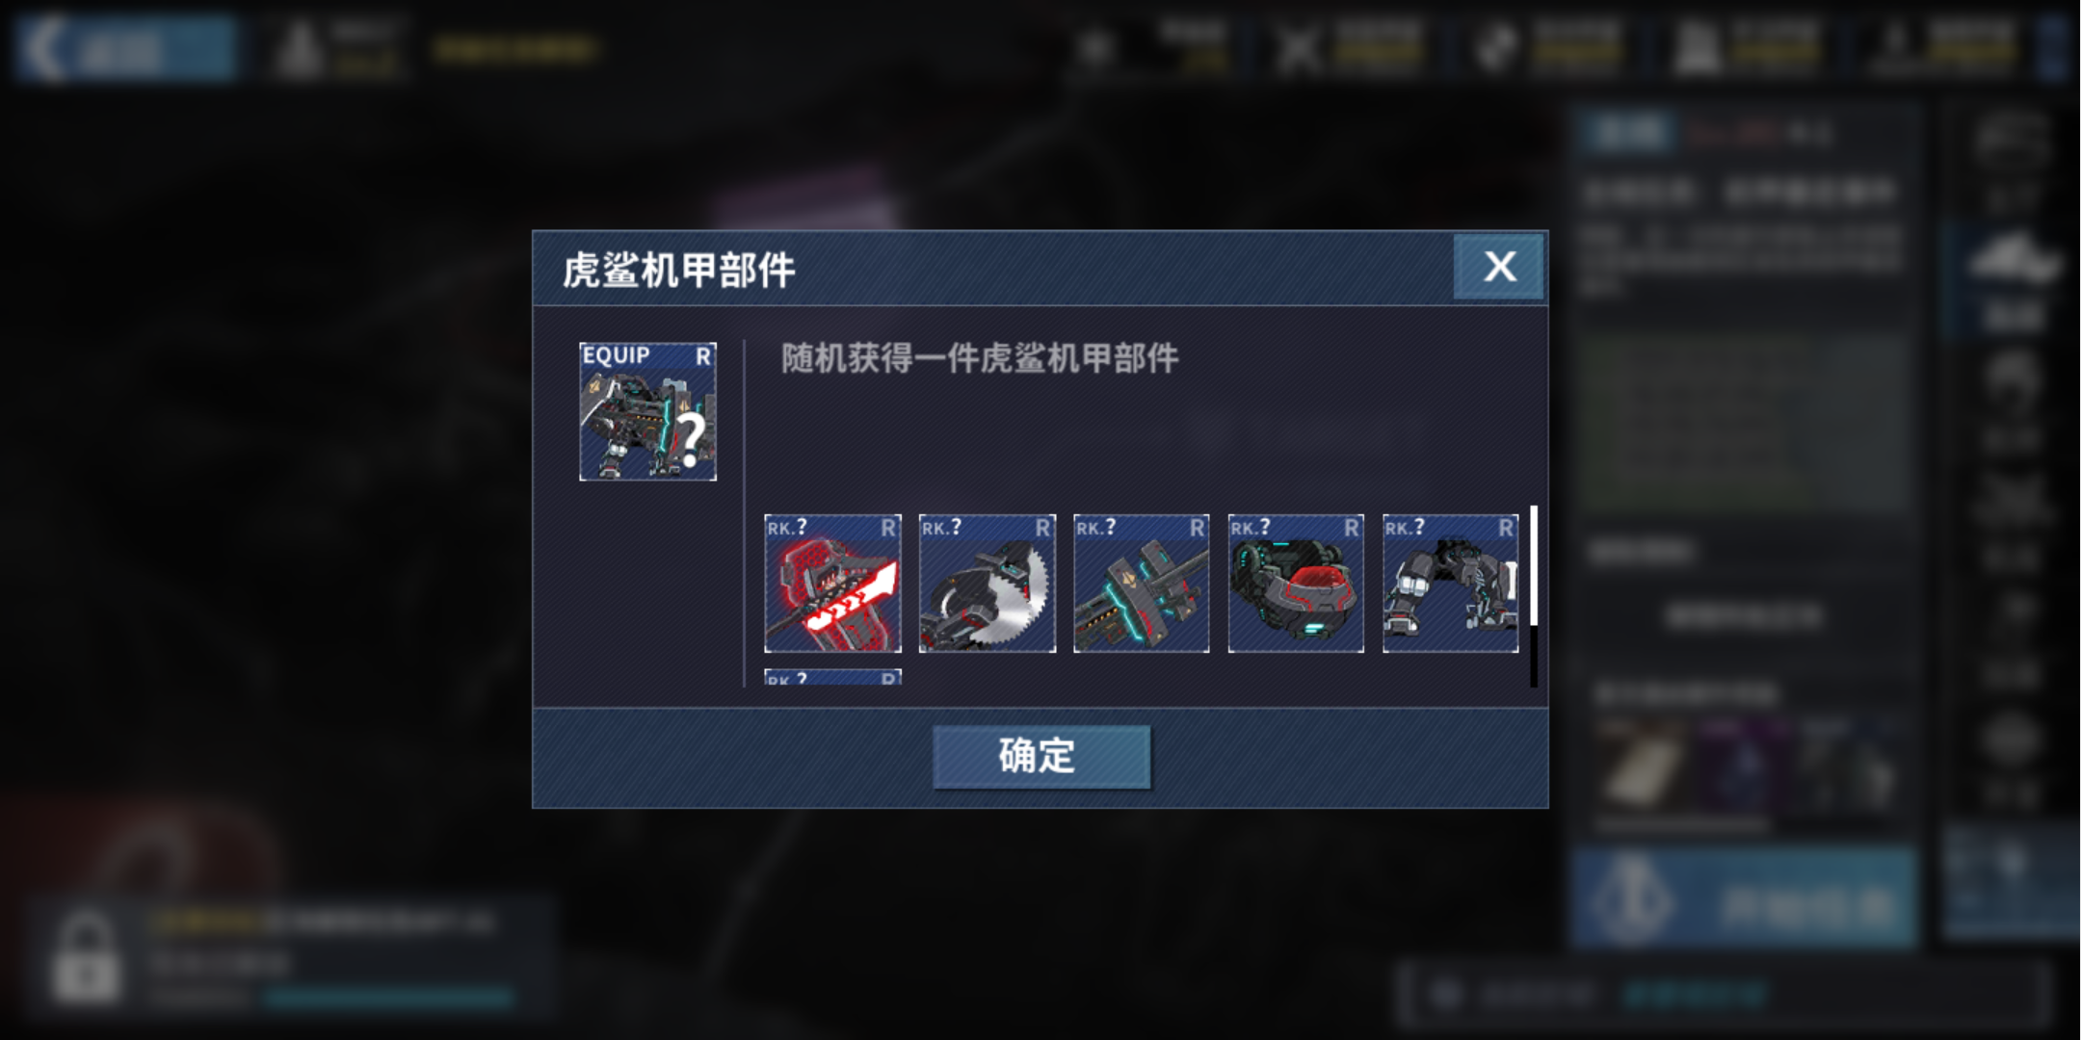Screen dimensions: 2081x1040
Task: Click the blurred back arrow button
Action: click(x=126, y=47)
